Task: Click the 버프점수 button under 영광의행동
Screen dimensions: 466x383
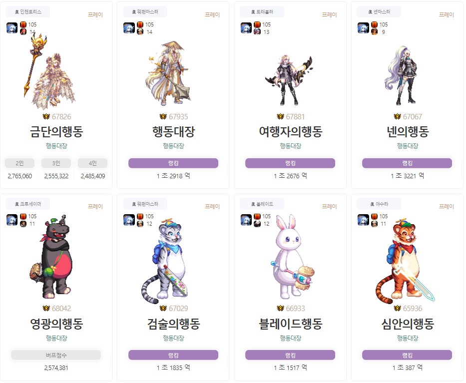Action: [x=56, y=355]
